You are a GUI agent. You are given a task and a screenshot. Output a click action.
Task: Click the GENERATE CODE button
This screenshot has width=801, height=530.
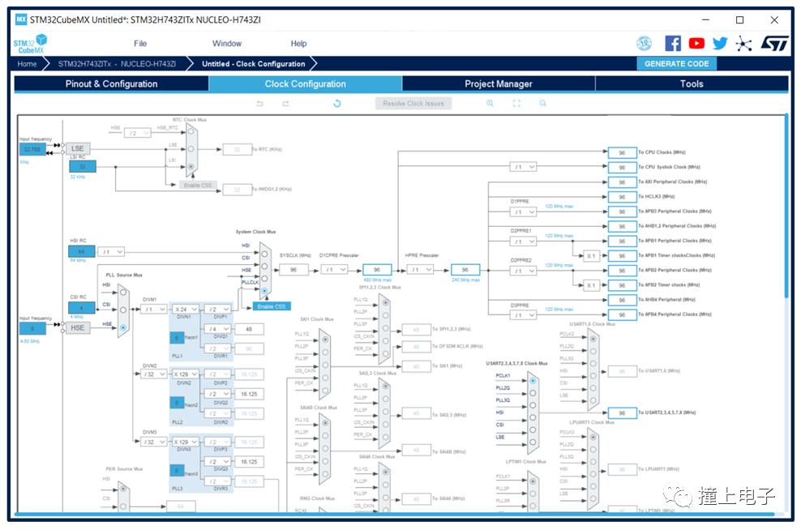[676, 64]
